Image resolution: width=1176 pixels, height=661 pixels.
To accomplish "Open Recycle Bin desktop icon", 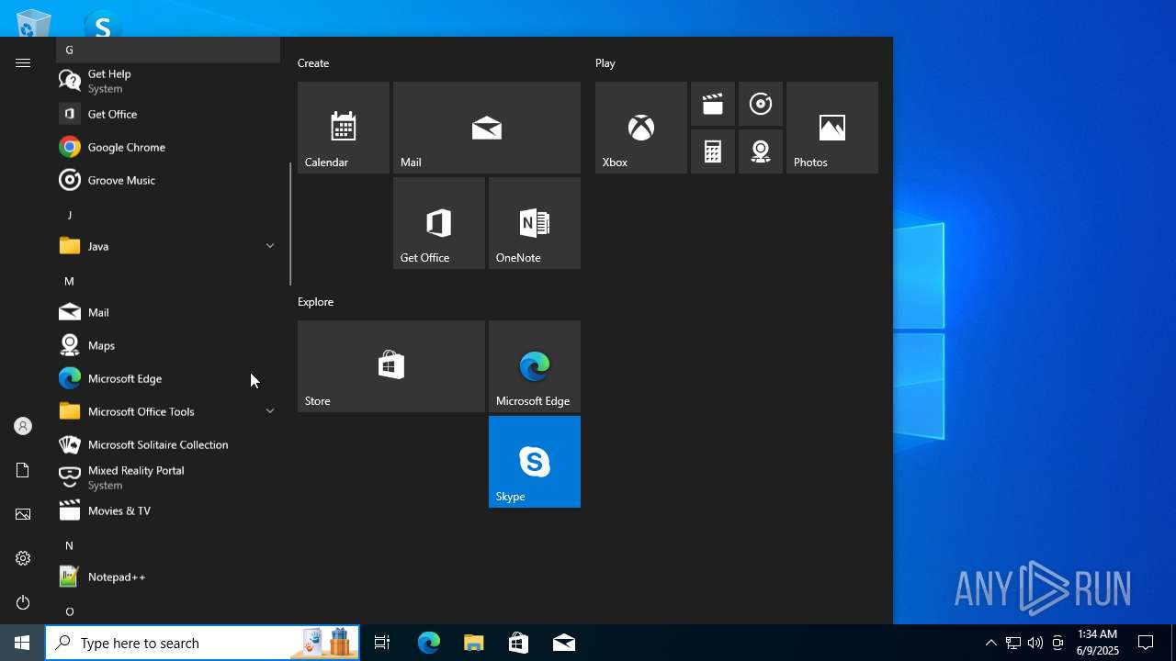I will click(33, 23).
